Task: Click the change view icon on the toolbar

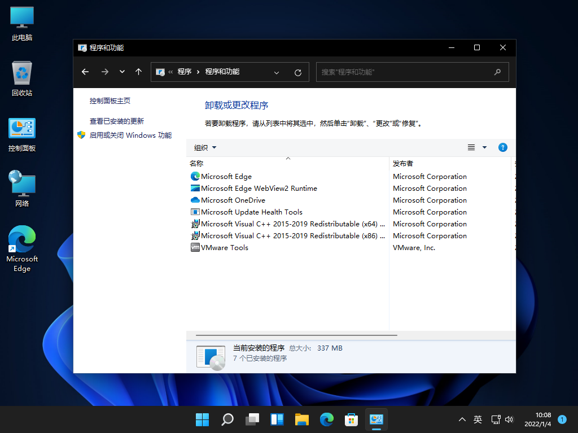Action: pyautogui.click(x=471, y=147)
